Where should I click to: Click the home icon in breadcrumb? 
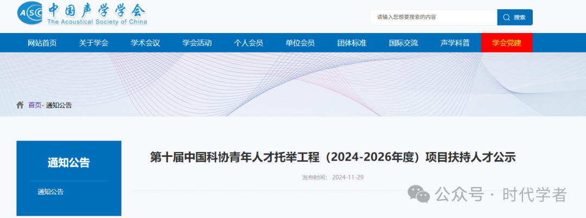20,105
